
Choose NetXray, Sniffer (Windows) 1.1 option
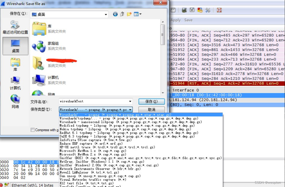click(x=141, y=162)
